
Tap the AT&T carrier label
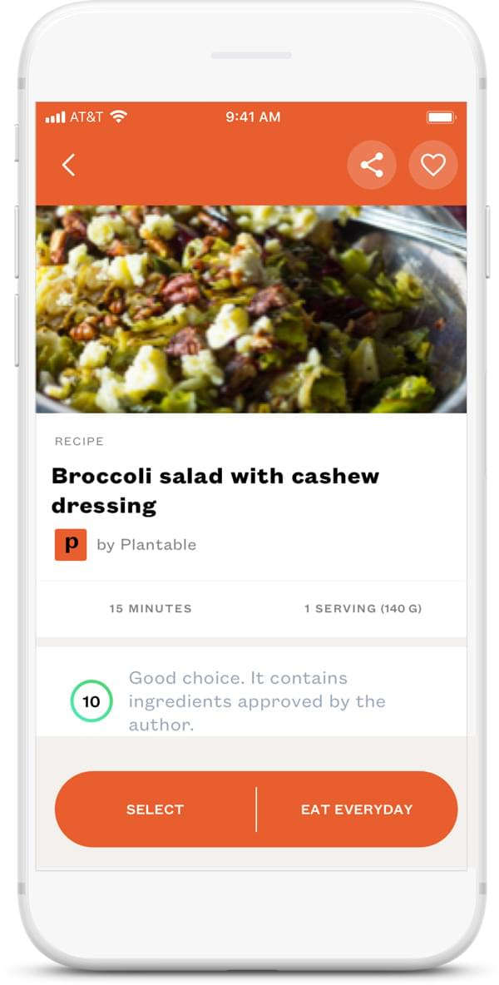click(x=86, y=117)
